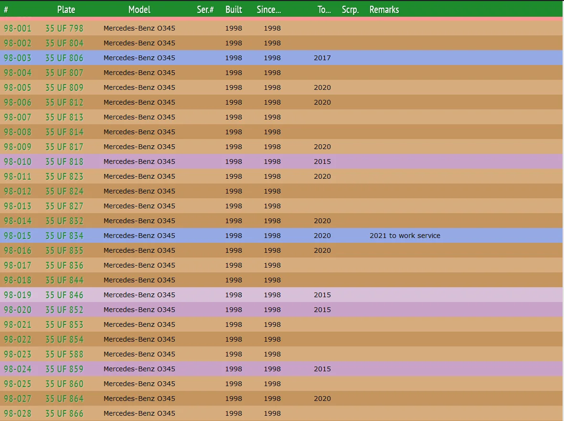Click the Built column header
The height and width of the screenshot is (421, 564).
[234, 10]
